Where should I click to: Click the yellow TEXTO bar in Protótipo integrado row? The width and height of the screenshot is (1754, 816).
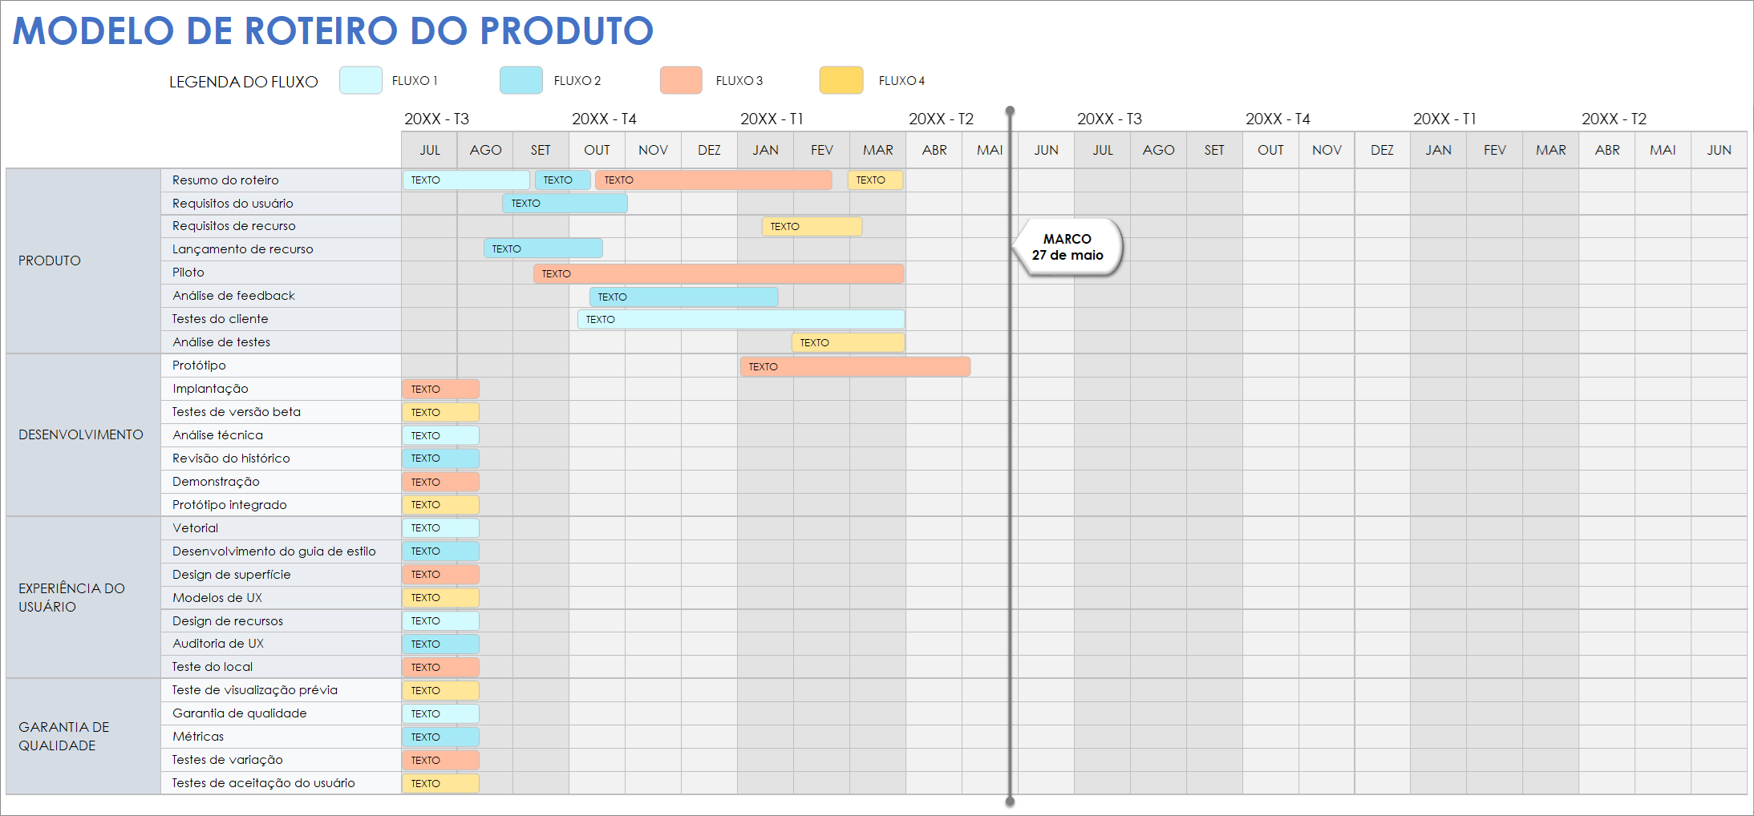(440, 504)
